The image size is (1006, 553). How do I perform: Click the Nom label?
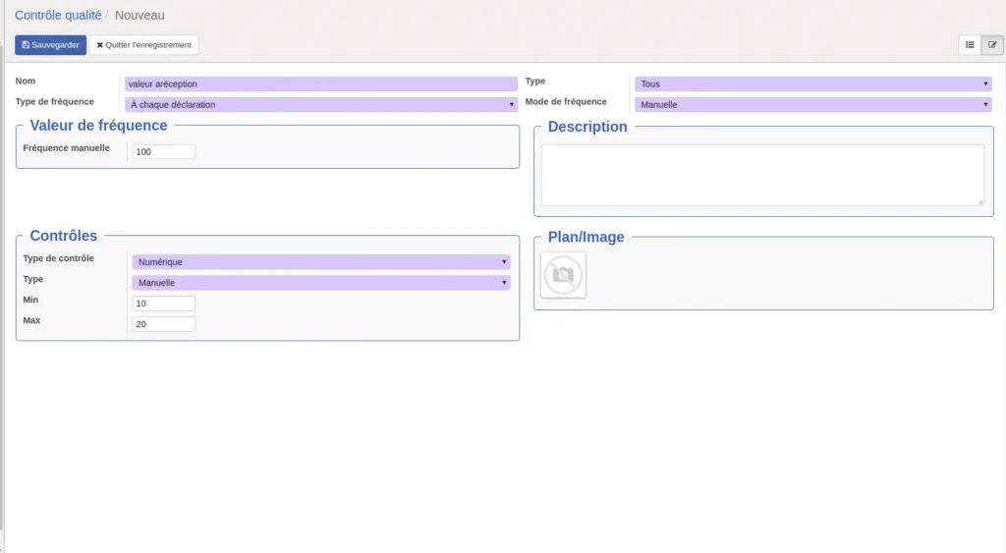point(25,81)
